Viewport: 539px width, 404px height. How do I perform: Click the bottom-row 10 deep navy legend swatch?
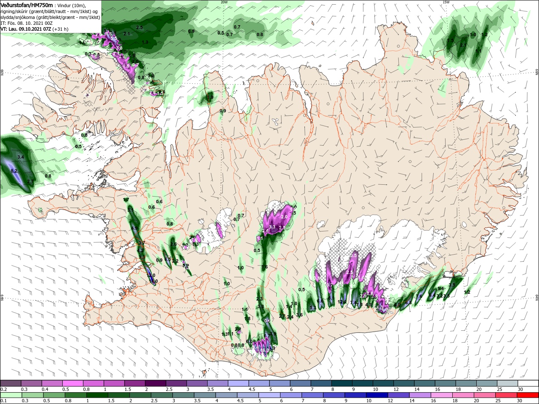377,395
